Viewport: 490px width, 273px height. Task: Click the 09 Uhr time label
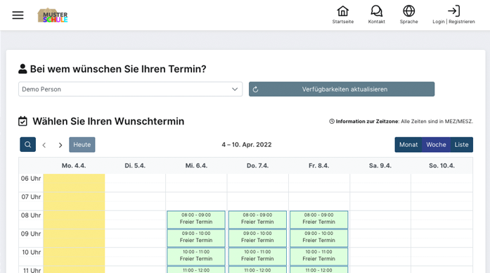(31, 234)
